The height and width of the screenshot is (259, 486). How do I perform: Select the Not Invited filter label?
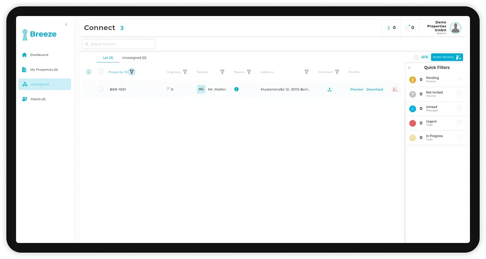(434, 94)
